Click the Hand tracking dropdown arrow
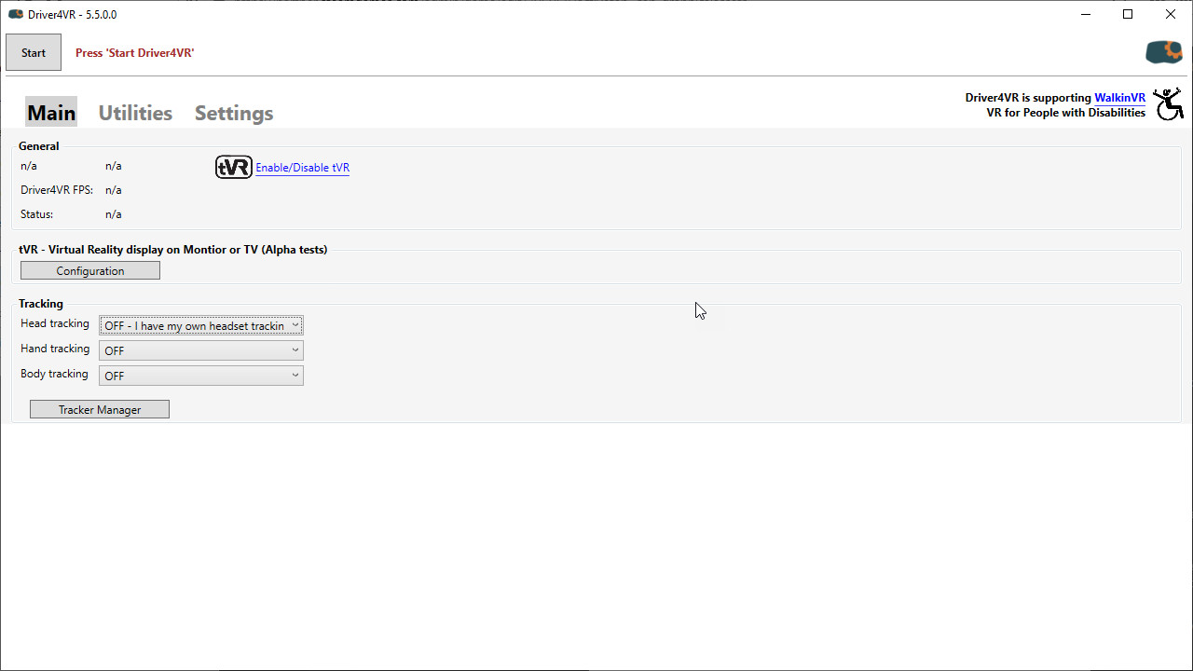The image size is (1193, 671). [x=295, y=350]
